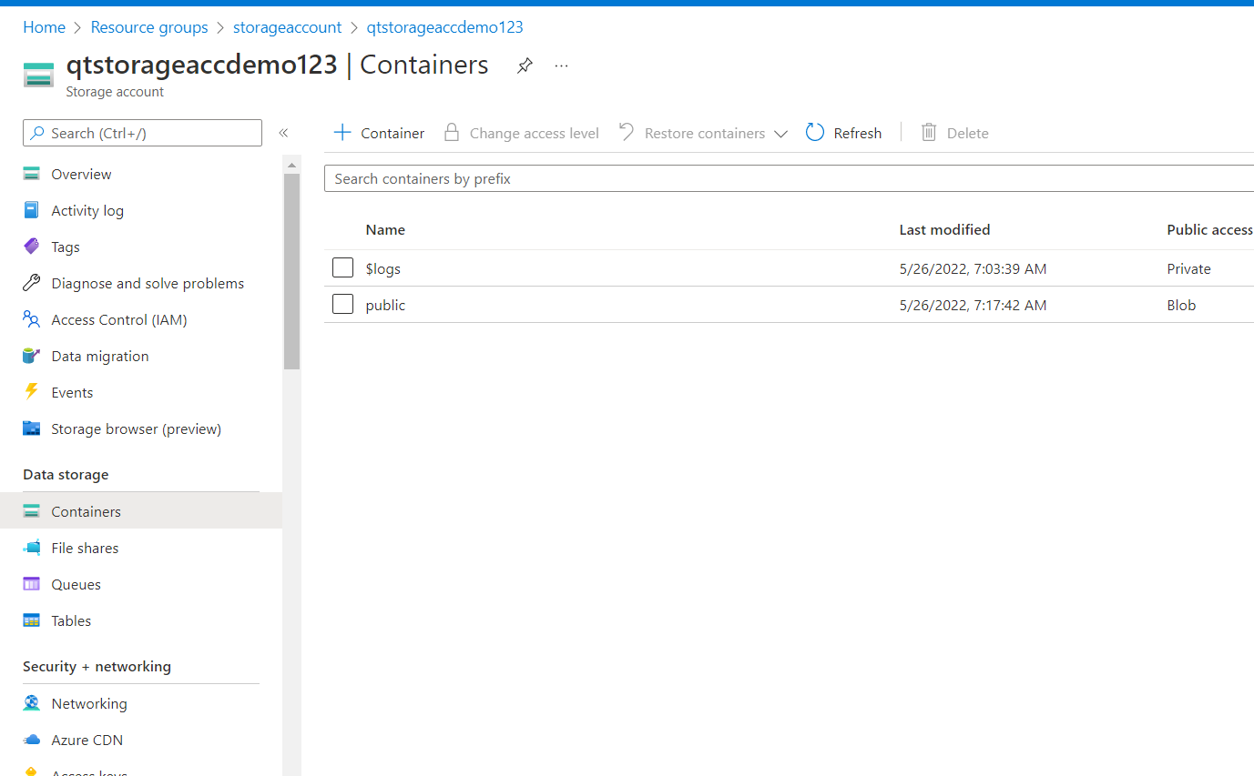Click the Restore containers undo icon

(x=627, y=133)
